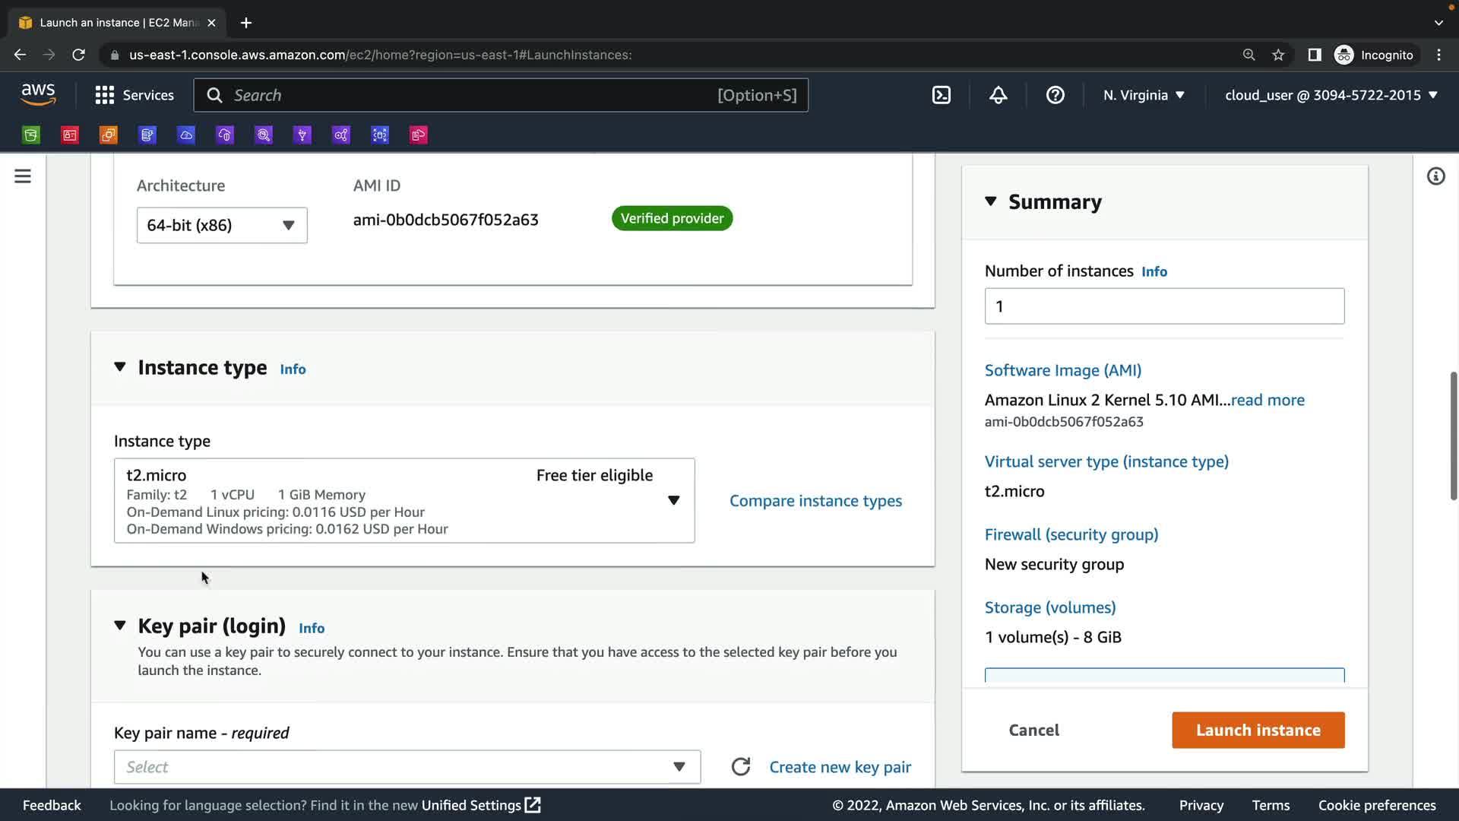Open the N. Virginia region menu

point(1144,95)
